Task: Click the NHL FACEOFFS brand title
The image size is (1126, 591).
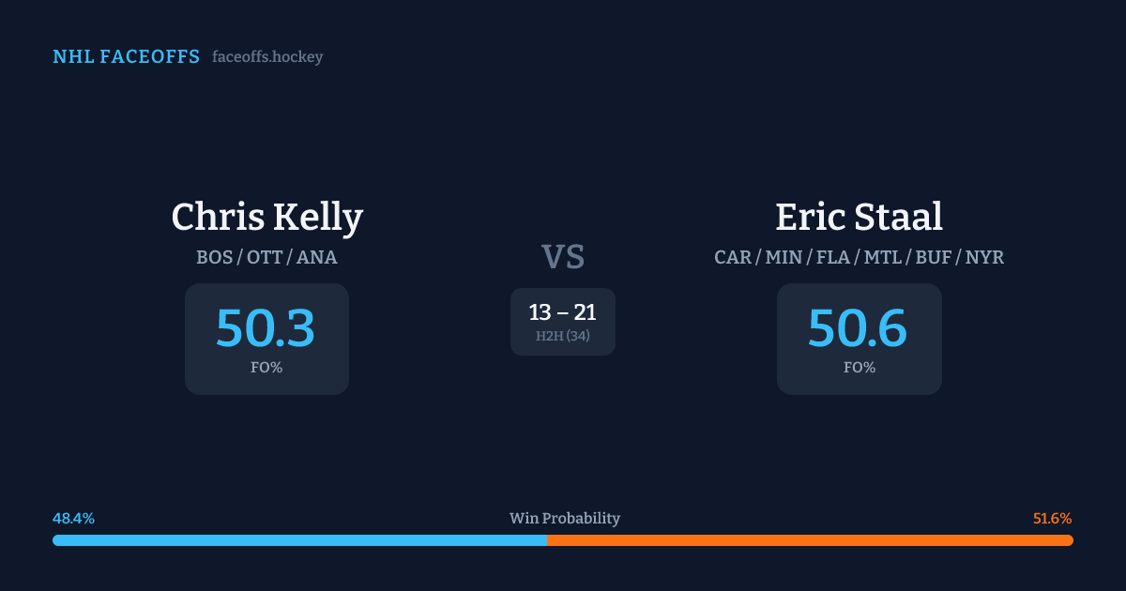Action: tap(126, 57)
